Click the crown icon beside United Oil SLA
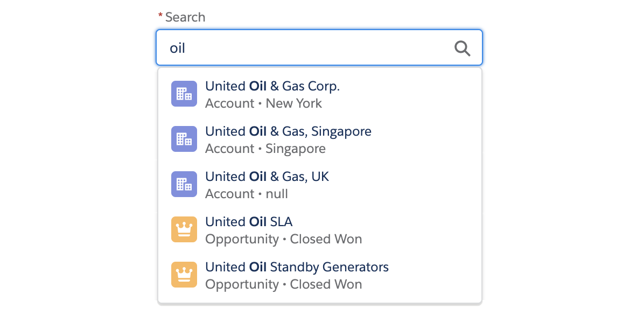The height and width of the screenshot is (322, 644). click(x=184, y=229)
